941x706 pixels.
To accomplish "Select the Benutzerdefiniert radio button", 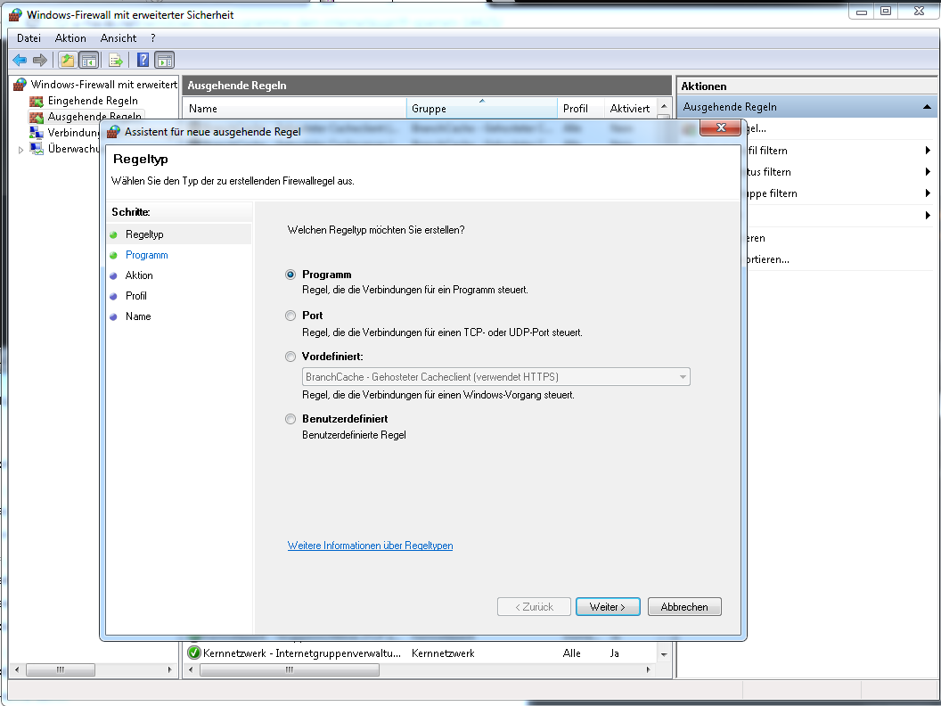I will click(290, 419).
